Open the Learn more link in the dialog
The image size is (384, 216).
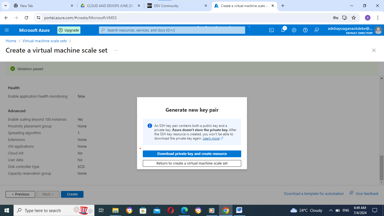[x=211, y=138]
